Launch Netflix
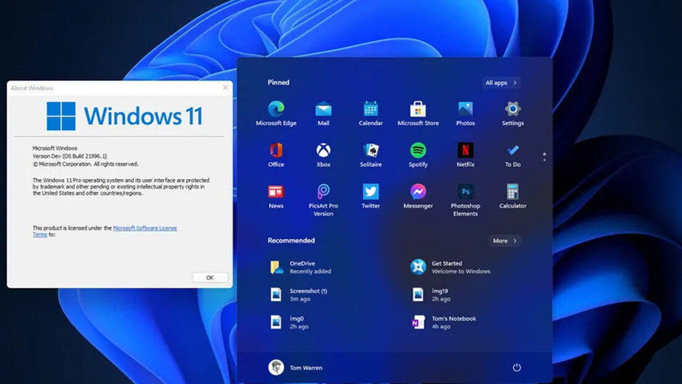Viewport: 682px width, 384px height. pos(465,154)
